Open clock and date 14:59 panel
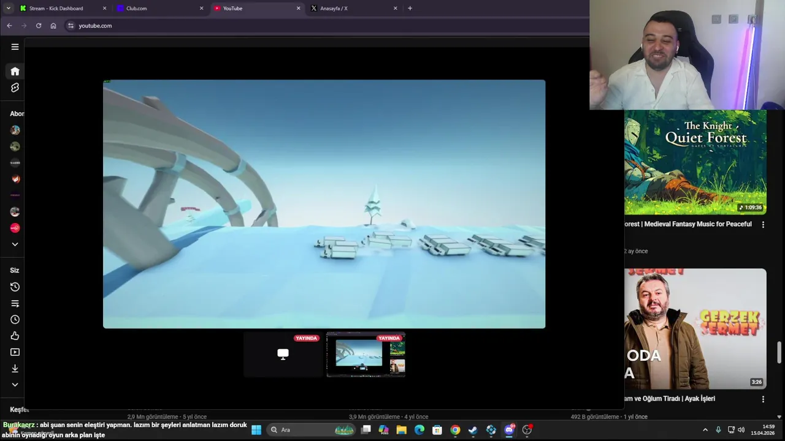 tap(763, 430)
